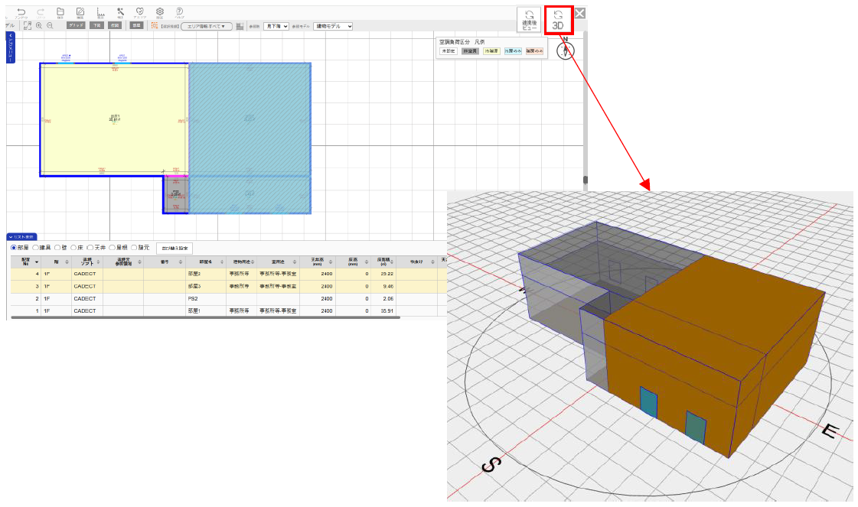The image size is (858, 507).
Task: Collapse the blue left sidebar tab
Action: (x=10, y=48)
